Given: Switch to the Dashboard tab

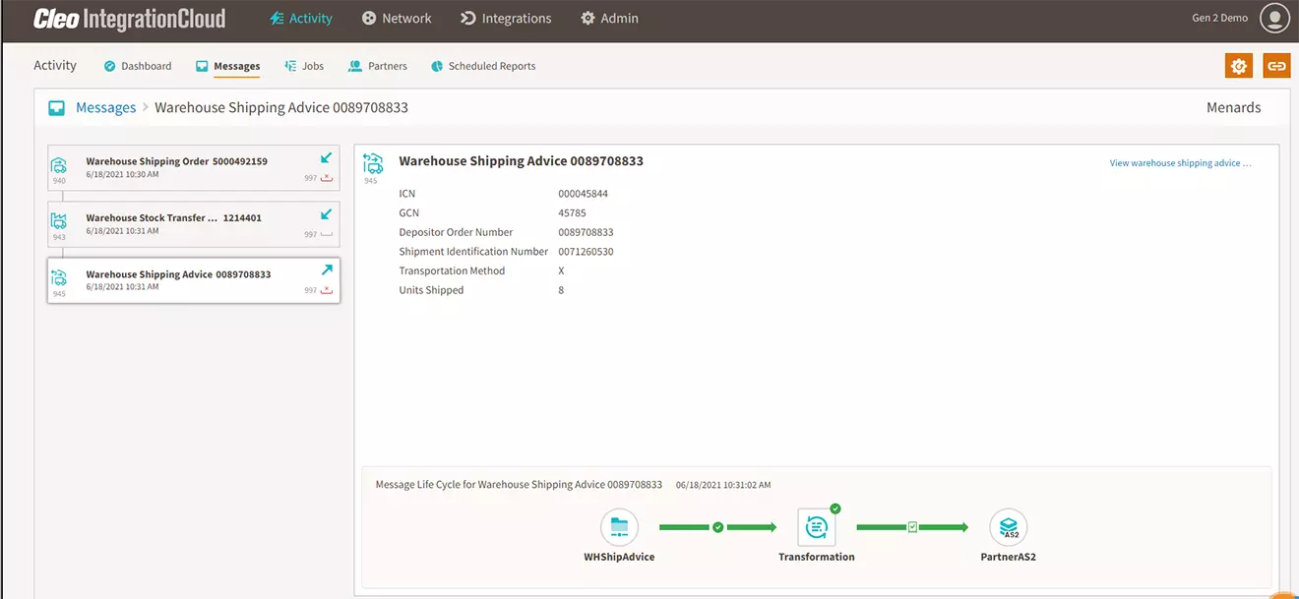Looking at the screenshot, I should click(138, 66).
